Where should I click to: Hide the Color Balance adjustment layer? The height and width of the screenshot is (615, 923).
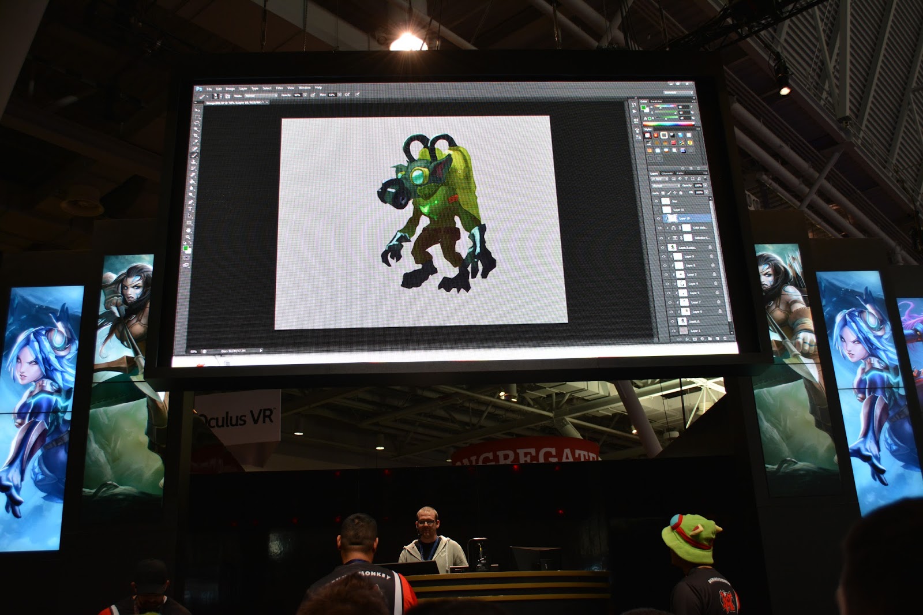(660, 228)
